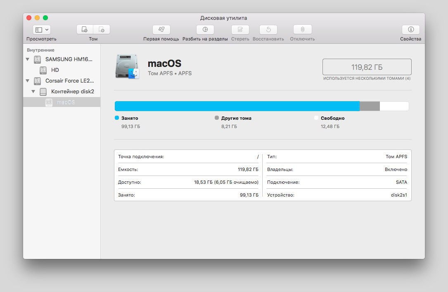Click the Тип Том APFS value
The image size is (448, 292).
point(396,157)
